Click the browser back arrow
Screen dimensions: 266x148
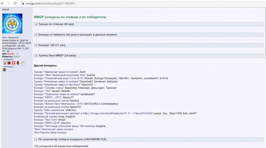2,3
